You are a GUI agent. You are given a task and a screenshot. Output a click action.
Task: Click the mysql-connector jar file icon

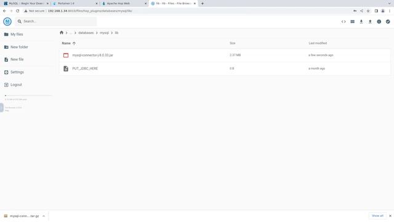[x=66, y=55]
